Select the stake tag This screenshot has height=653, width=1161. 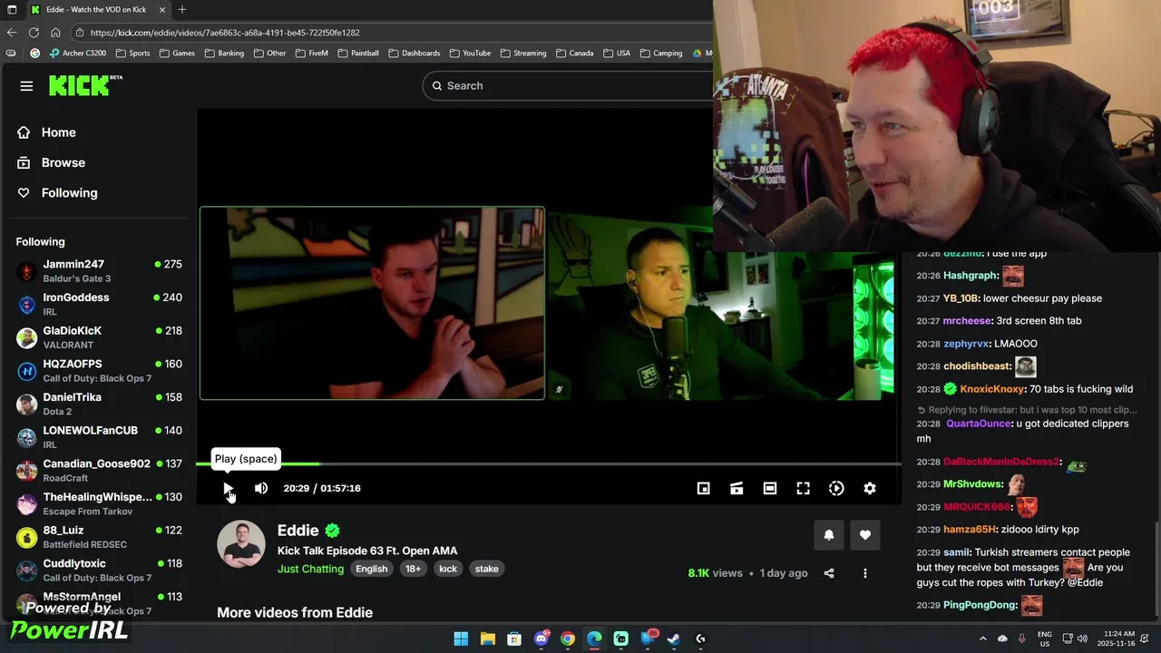[487, 569]
